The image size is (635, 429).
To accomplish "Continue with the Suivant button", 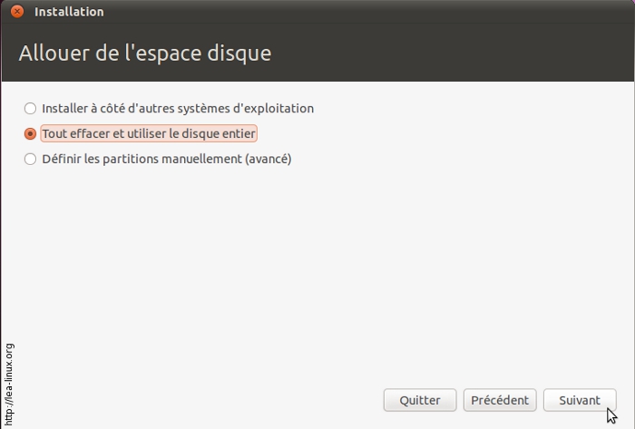I will pyautogui.click(x=580, y=400).
